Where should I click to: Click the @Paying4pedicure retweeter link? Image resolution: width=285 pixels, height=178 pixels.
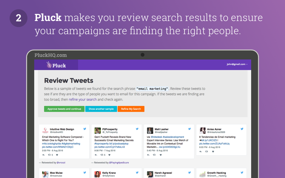(x=119, y=163)
